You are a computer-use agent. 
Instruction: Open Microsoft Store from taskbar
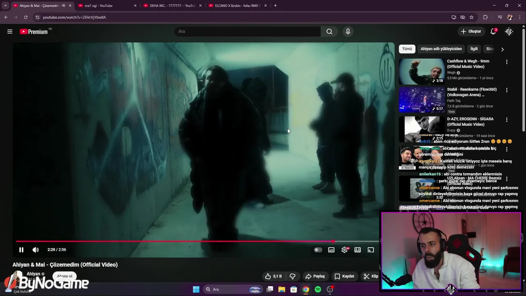tap(293, 289)
